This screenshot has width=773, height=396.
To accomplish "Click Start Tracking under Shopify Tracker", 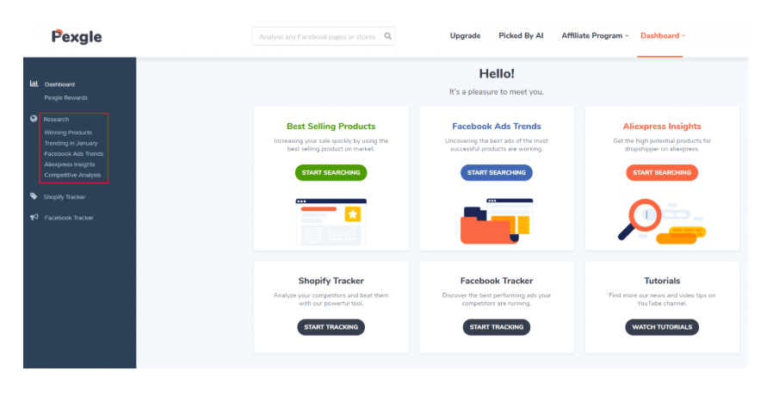I will pos(331,327).
